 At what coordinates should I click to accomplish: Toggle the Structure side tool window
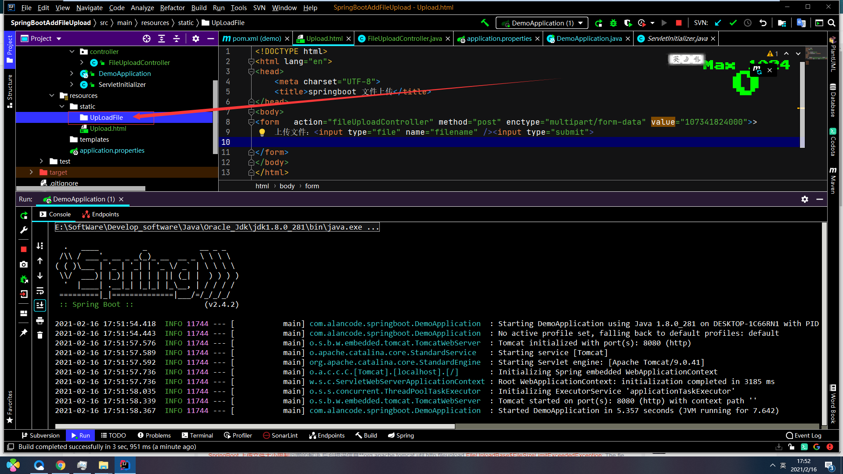(x=10, y=91)
